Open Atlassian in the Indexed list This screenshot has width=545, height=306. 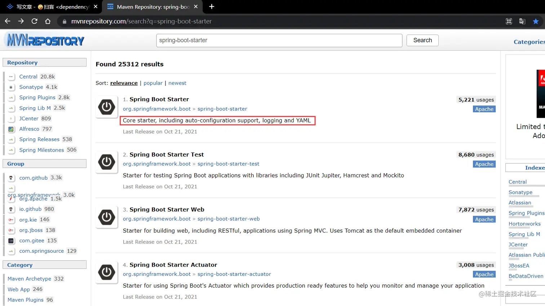(520, 203)
